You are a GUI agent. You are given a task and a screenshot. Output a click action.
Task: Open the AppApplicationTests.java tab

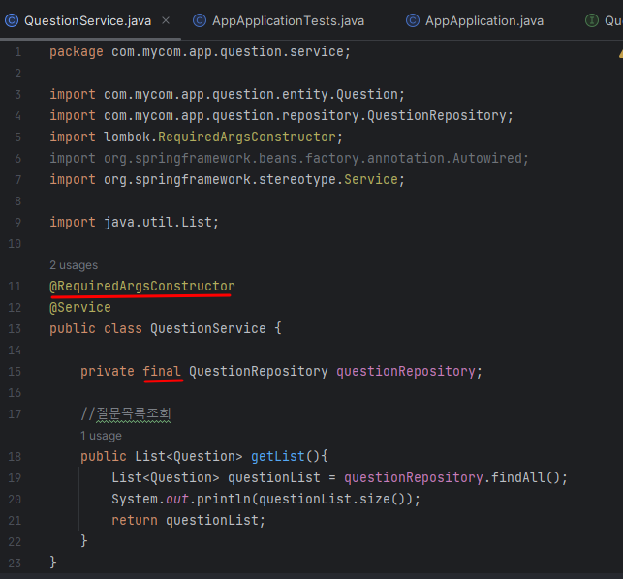tap(288, 20)
